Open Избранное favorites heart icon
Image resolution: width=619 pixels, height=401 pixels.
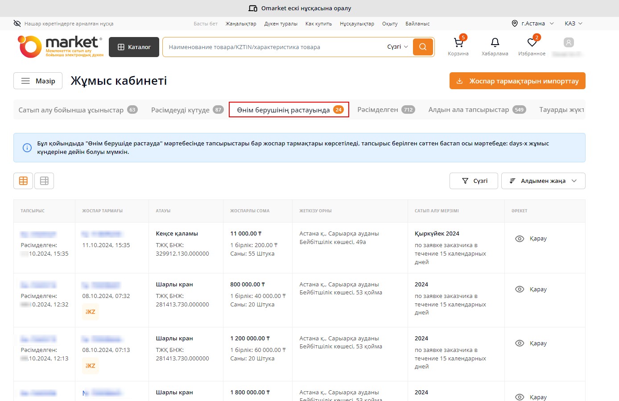(x=532, y=43)
